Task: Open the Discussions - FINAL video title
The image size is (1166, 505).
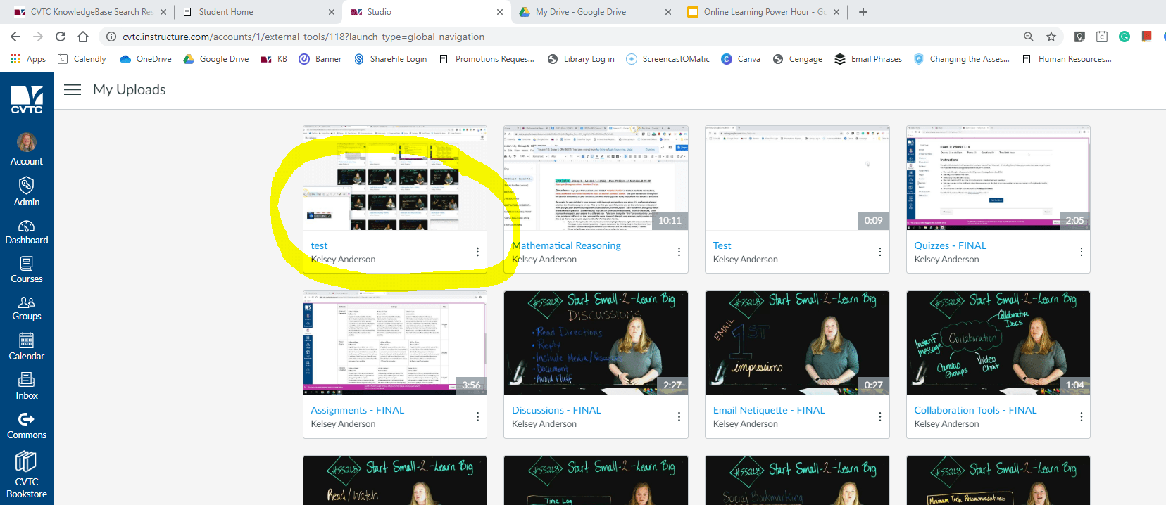Action: [x=556, y=410]
